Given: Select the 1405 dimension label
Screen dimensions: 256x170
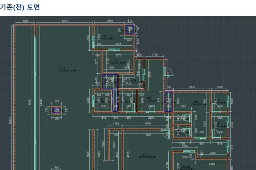Looking at the screenshot, I should point(116,123).
